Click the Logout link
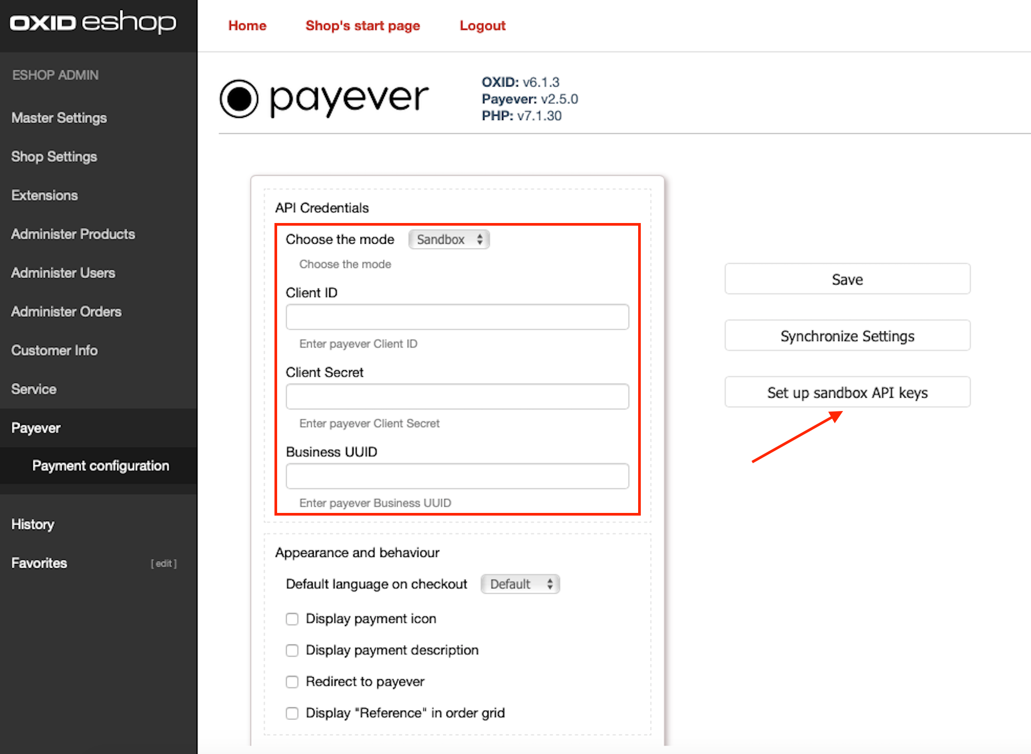The width and height of the screenshot is (1031, 754). [483, 25]
